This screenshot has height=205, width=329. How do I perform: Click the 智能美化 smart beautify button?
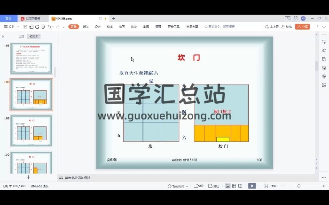point(178,186)
